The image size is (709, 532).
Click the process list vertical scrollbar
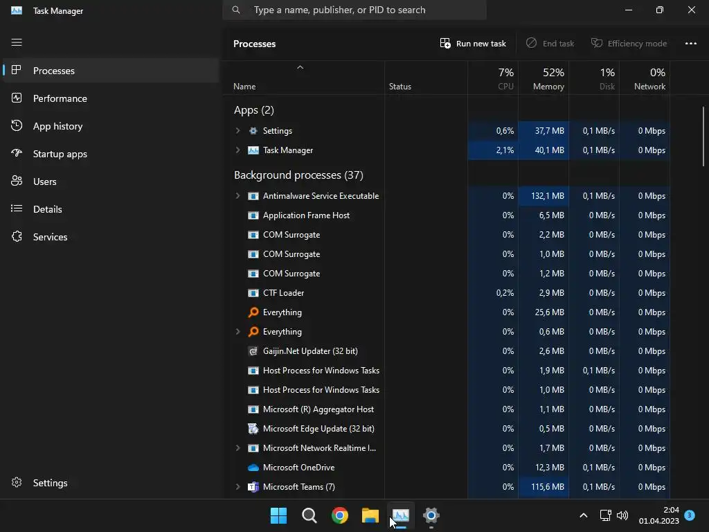[x=703, y=136]
